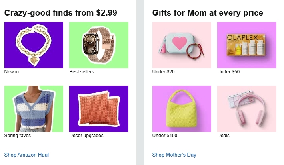The image size is (284, 165).
Task: Browse gifts Under $100
Action: point(165,136)
